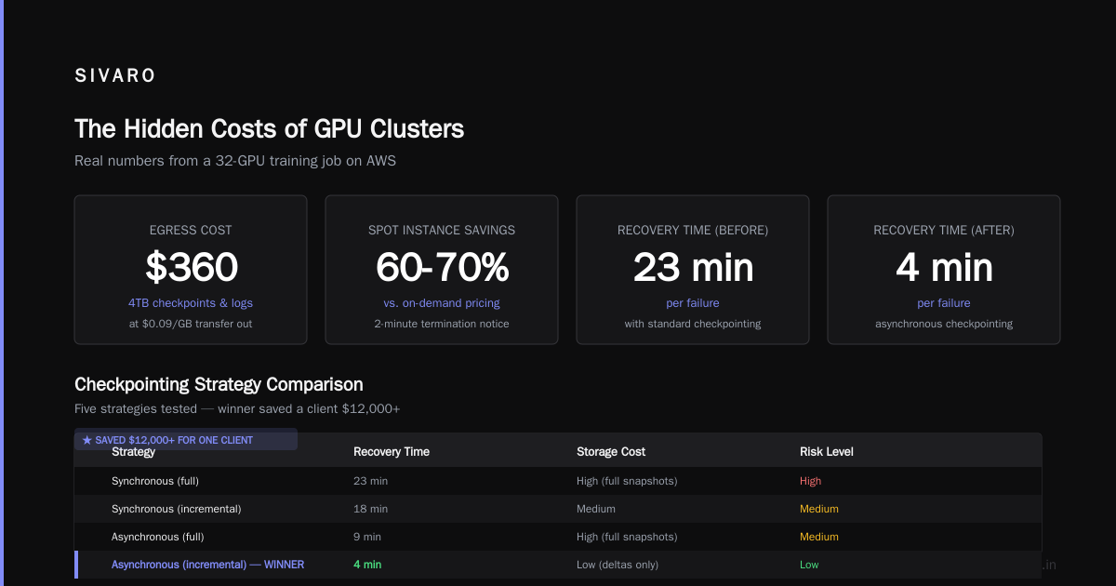This screenshot has width=1116, height=586.
Task: Click the 'Risk Level' column header
Action: tap(827, 452)
